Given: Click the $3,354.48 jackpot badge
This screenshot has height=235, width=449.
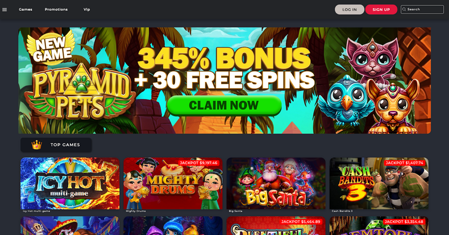Looking at the screenshot, I should coord(404,221).
